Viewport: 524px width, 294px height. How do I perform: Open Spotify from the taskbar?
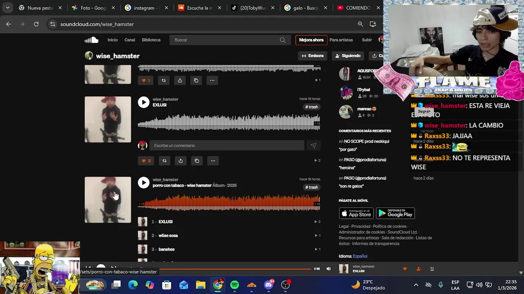coord(235,285)
